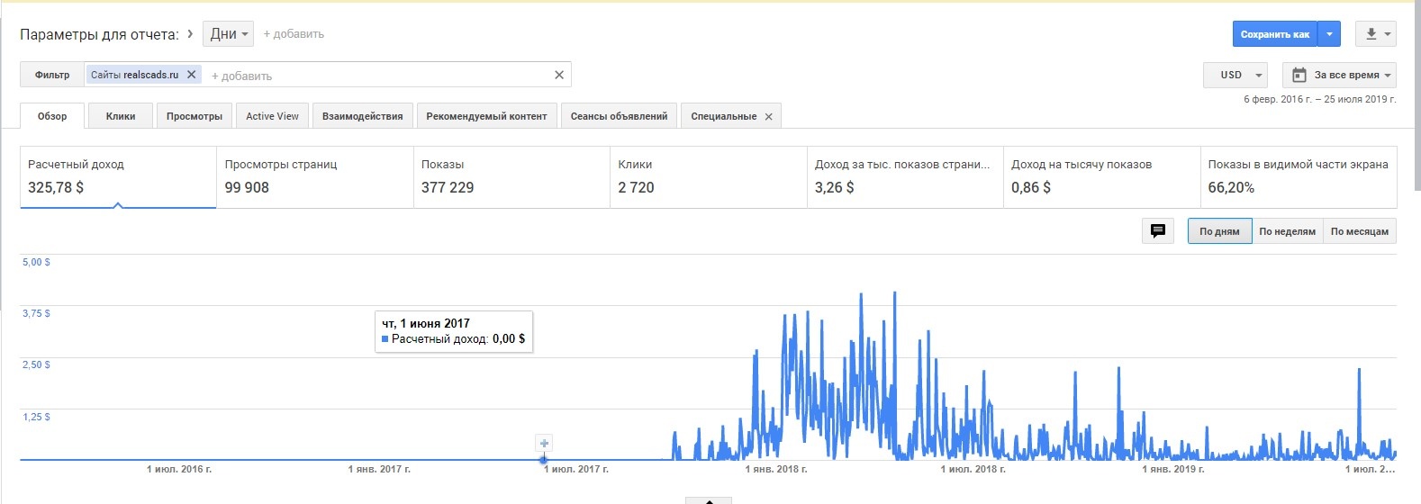Click the download report icon

coord(1371,34)
